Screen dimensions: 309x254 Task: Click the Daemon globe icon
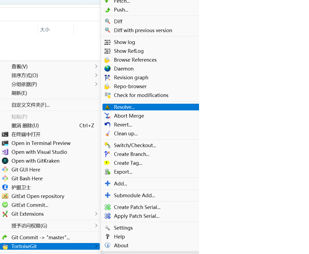(108, 69)
